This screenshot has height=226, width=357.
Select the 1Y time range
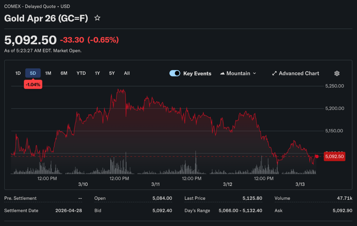click(97, 73)
